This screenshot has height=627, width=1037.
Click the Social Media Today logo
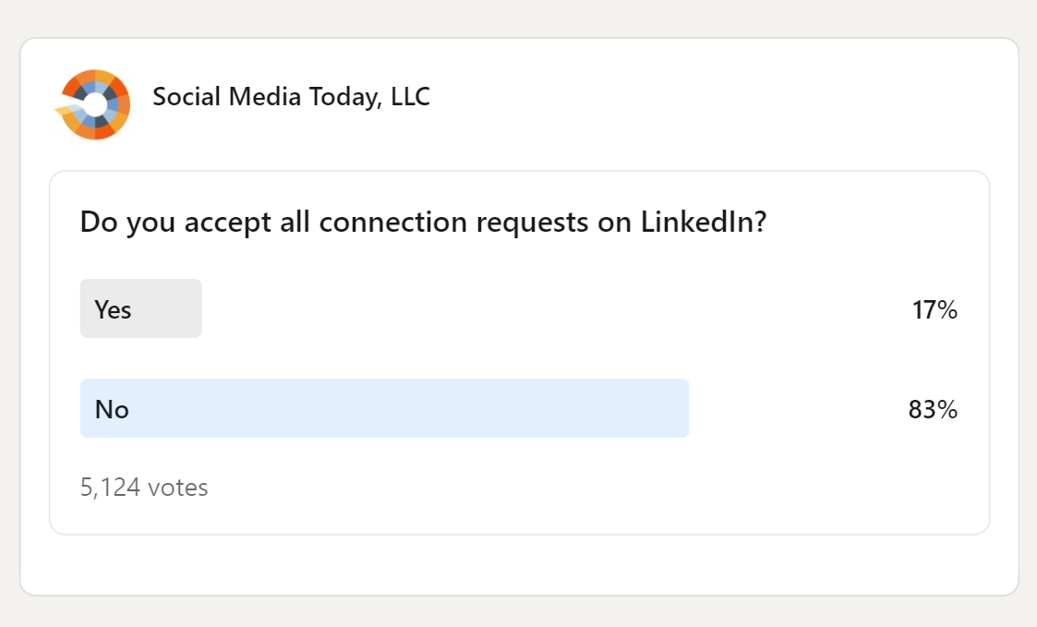[x=93, y=104]
